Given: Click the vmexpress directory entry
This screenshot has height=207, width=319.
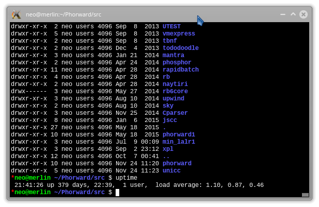Looking at the screenshot, I should [x=179, y=33].
